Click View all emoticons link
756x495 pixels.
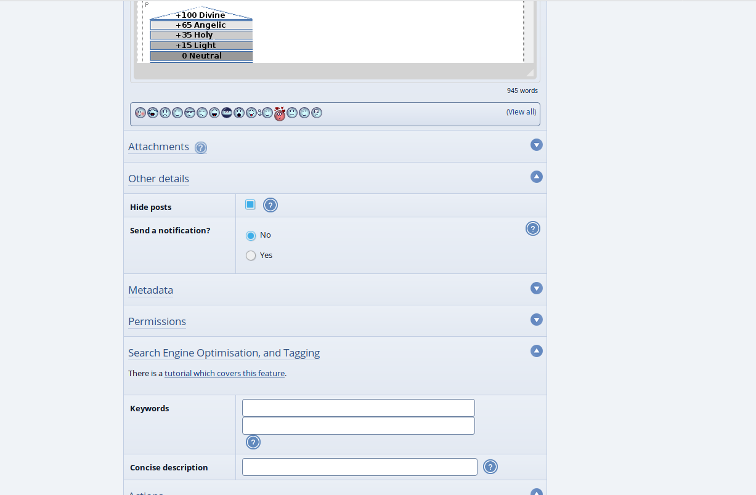tap(521, 112)
